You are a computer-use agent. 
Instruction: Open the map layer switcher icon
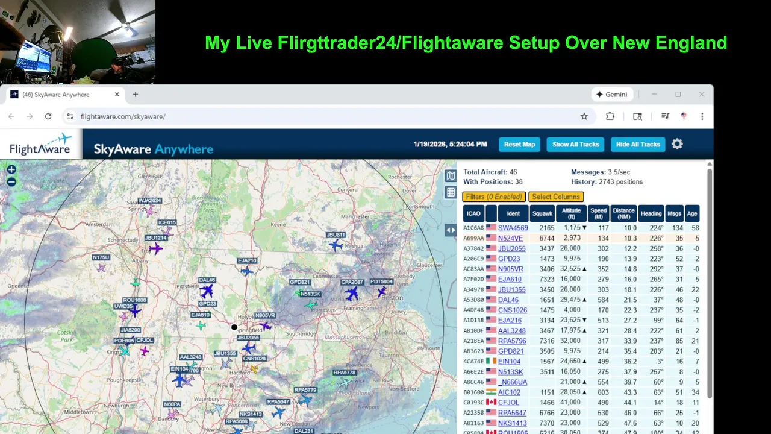(451, 175)
